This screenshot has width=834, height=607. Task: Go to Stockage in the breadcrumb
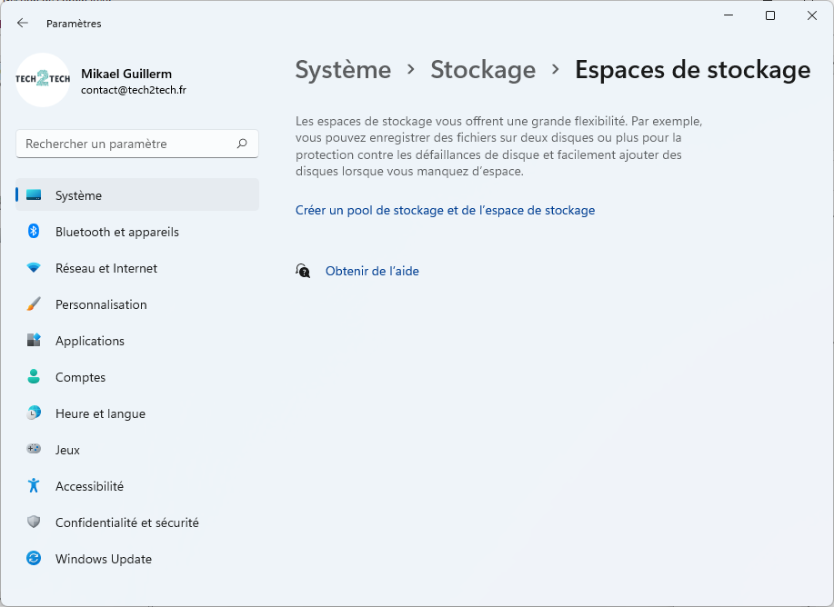tap(483, 70)
